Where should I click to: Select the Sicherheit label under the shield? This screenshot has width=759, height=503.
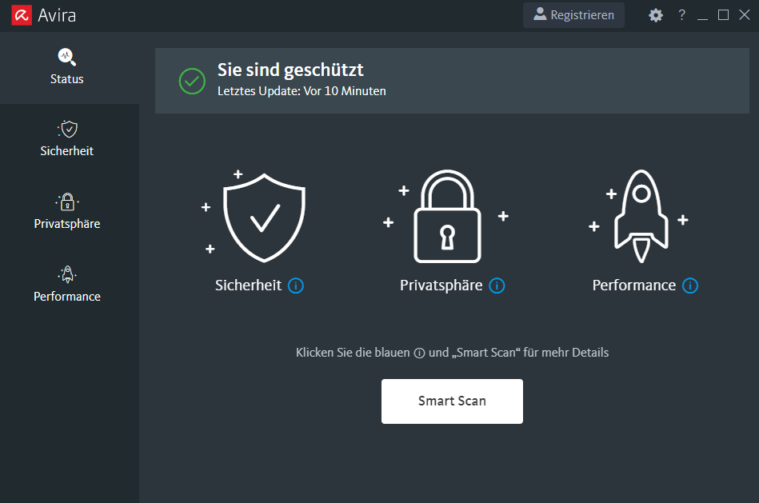tap(248, 285)
